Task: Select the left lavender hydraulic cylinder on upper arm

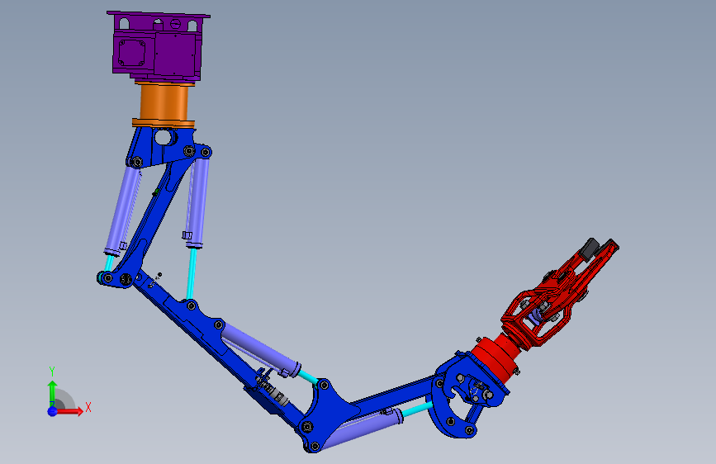Action: point(122,209)
